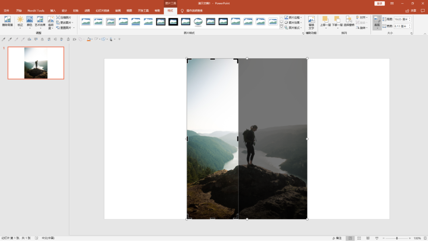Select slide 1 thumbnail in panel
This screenshot has height=241, width=428.
pyautogui.click(x=36, y=63)
